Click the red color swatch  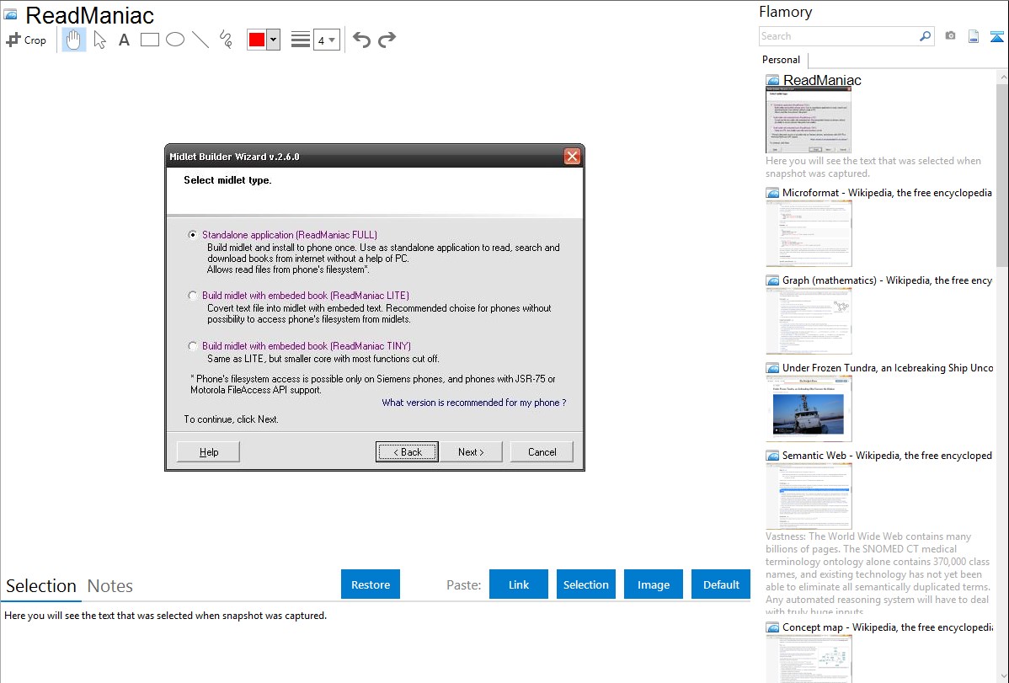point(257,40)
